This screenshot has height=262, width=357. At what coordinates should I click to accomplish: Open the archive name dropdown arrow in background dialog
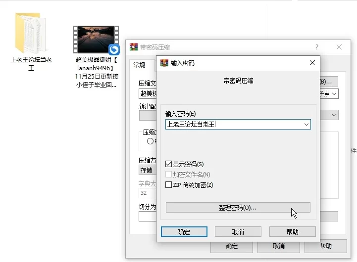pos(334,93)
